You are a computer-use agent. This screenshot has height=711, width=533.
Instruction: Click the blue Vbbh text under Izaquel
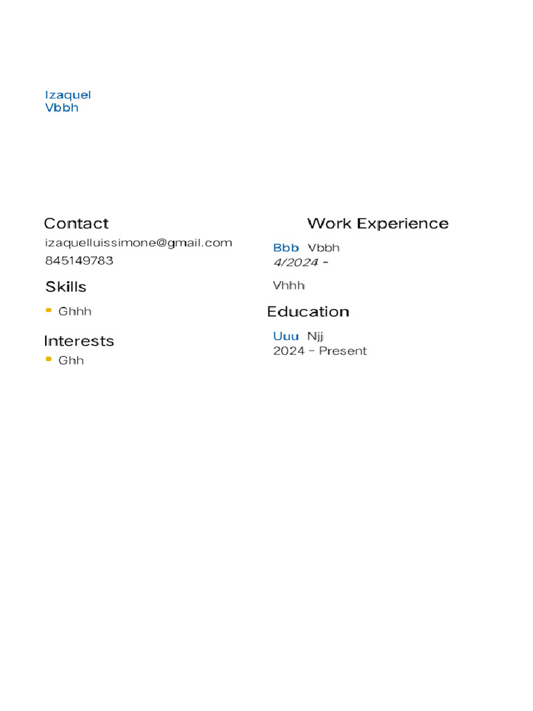pyautogui.click(x=62, y=108)
